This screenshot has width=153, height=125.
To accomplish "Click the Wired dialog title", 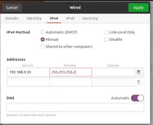I will pos(75,8).
